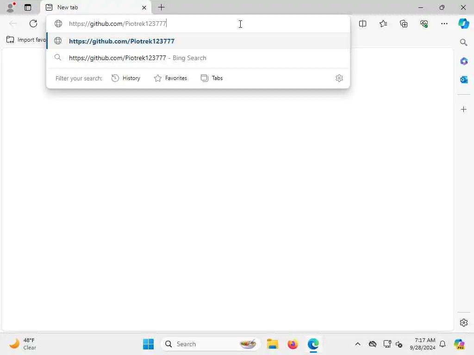
Task: Filter search by History
Action: click(x=126, y=78)
